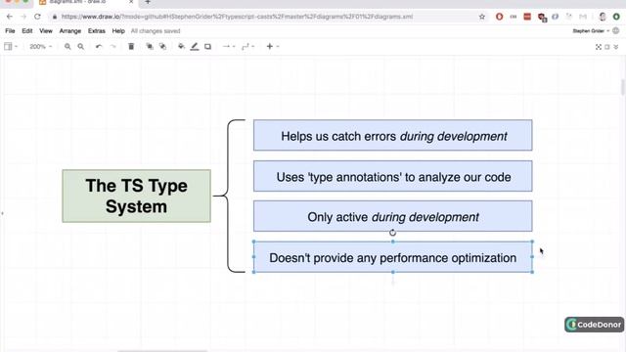Go forward to the next page

(x=23, y=17)
